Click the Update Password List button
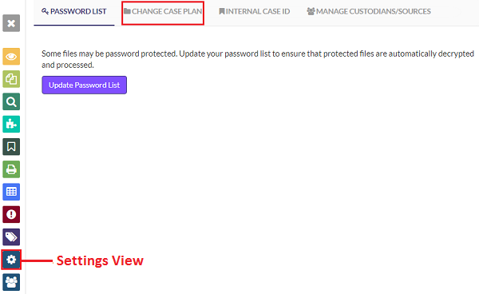 click(x=85, y=85)
